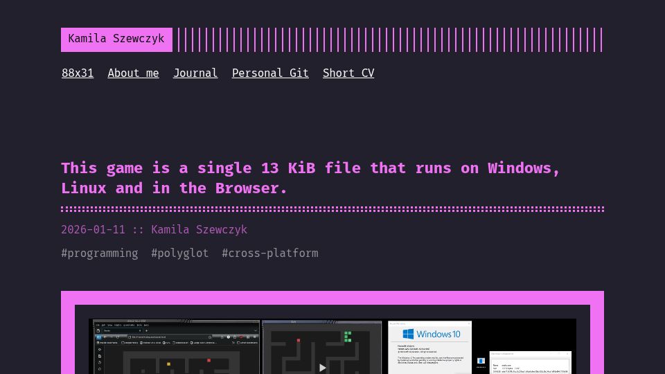Select the #programming tag
The height and width of the screenshot is (374, 665).
(x=100, y=253)
